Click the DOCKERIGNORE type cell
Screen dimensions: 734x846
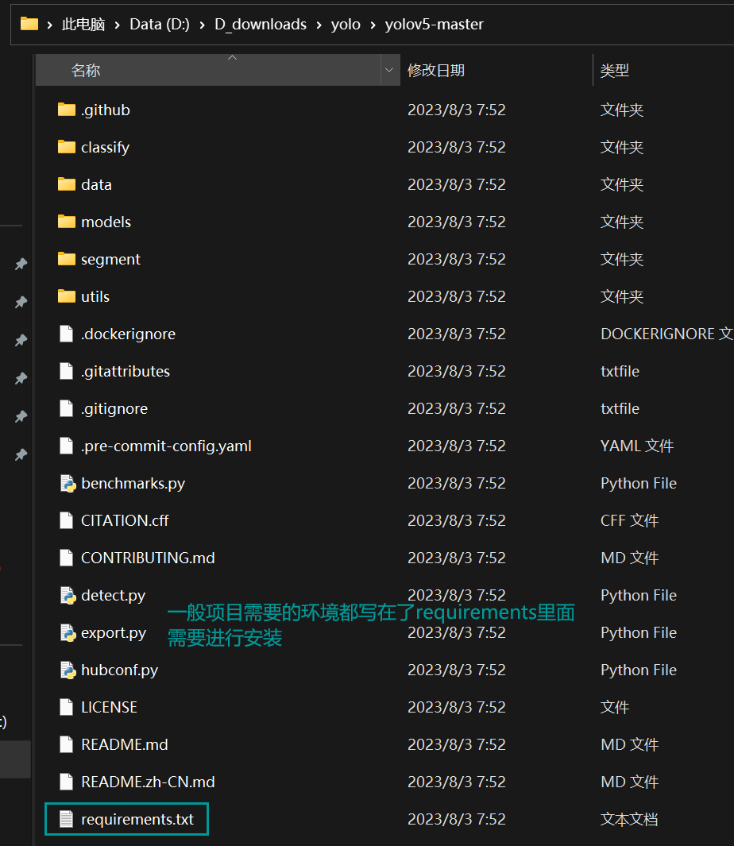pyautogui.click(x=667, y=334)
